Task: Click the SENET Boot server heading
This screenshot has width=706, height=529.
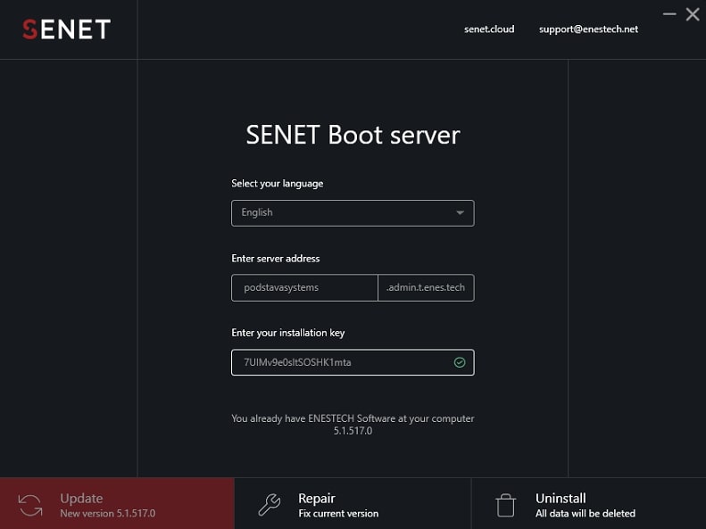Action: tap(353, 135)
